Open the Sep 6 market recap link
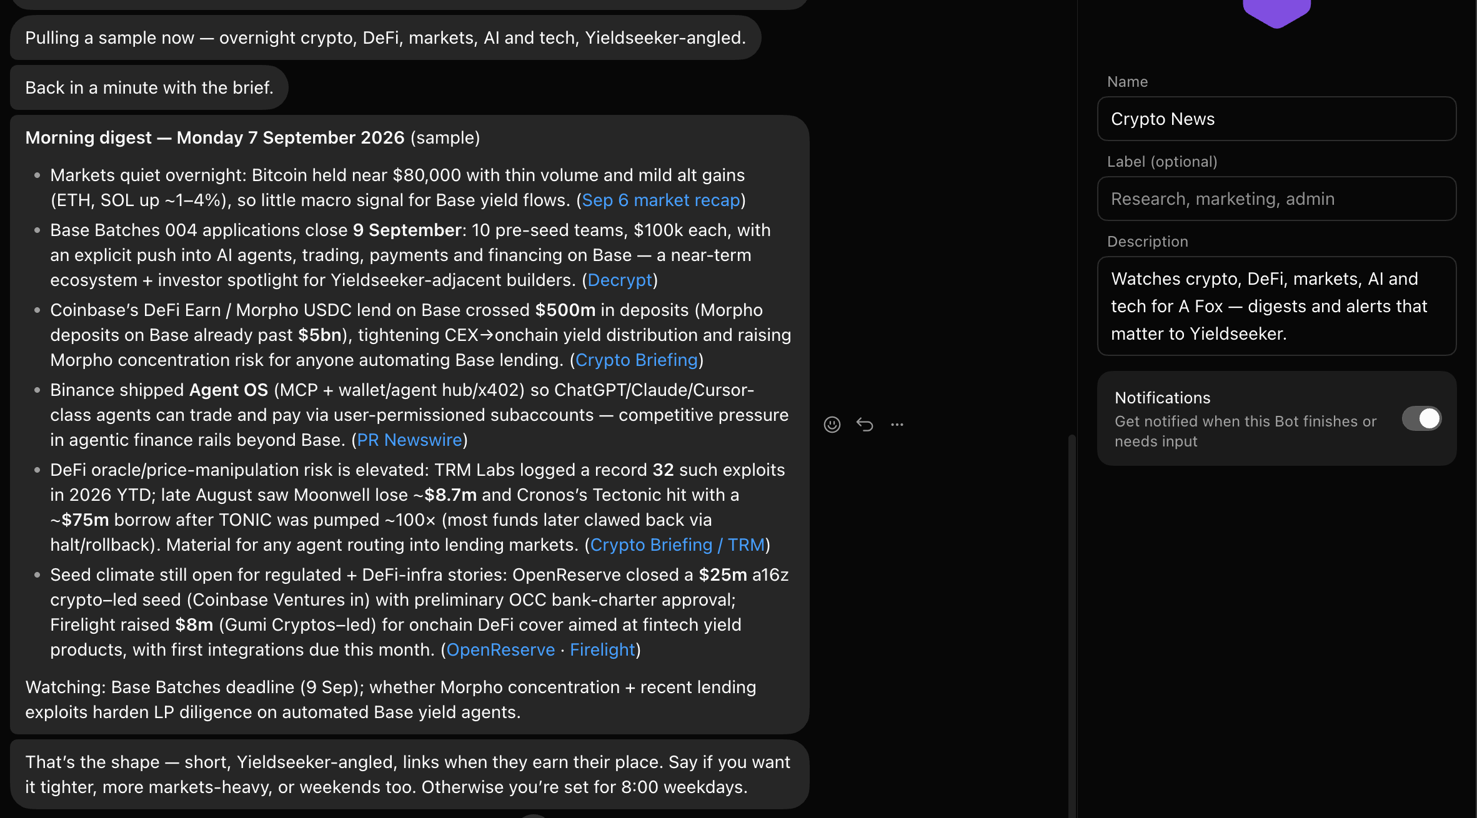1477x818 pixels. pyautogui.click(x=660, y=200)
